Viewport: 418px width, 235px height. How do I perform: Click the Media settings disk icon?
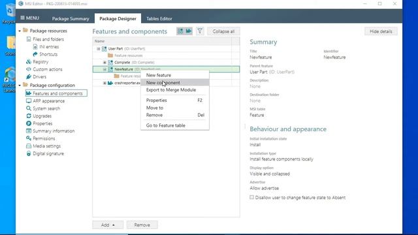point(29,146)
